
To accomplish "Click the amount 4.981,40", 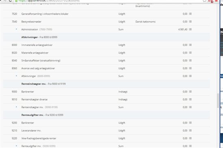I will (x=183, y=30).
